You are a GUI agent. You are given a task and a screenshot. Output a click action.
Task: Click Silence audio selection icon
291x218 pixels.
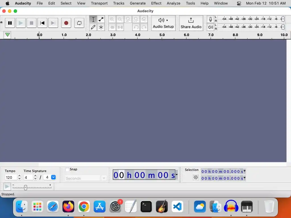click(x=120, y=27)
